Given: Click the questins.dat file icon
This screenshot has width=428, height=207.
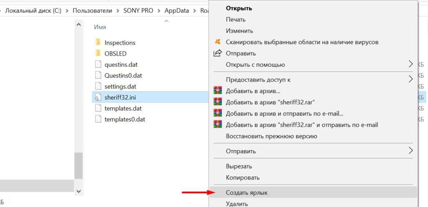Looking at the screenshot, I should point(98,64).
